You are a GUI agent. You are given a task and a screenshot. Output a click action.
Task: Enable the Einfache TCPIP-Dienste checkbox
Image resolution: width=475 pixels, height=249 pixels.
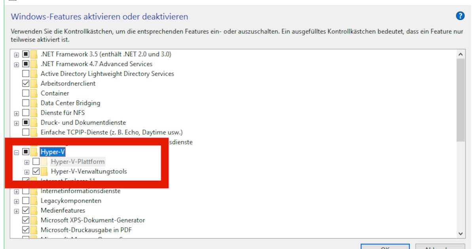(x=26, y=132)
